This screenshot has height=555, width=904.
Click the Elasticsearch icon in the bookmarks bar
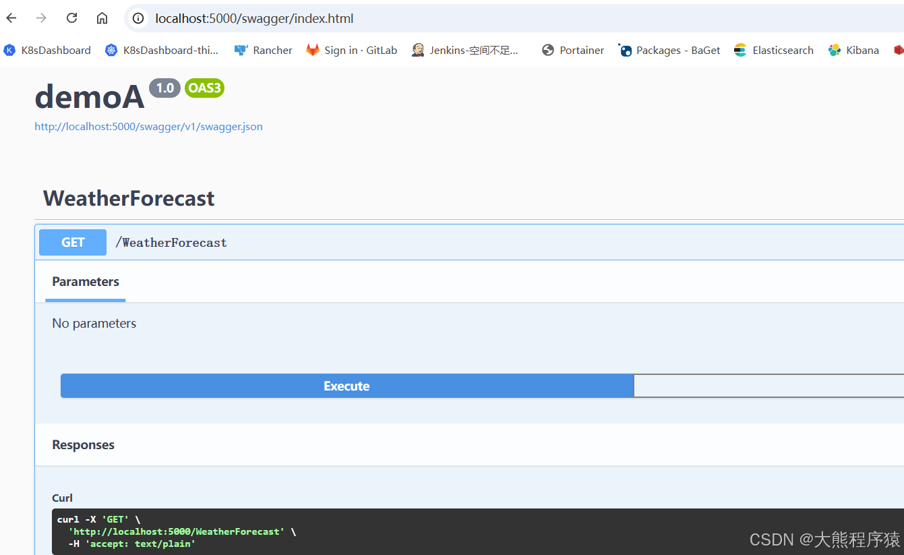[x=740, y=49]
